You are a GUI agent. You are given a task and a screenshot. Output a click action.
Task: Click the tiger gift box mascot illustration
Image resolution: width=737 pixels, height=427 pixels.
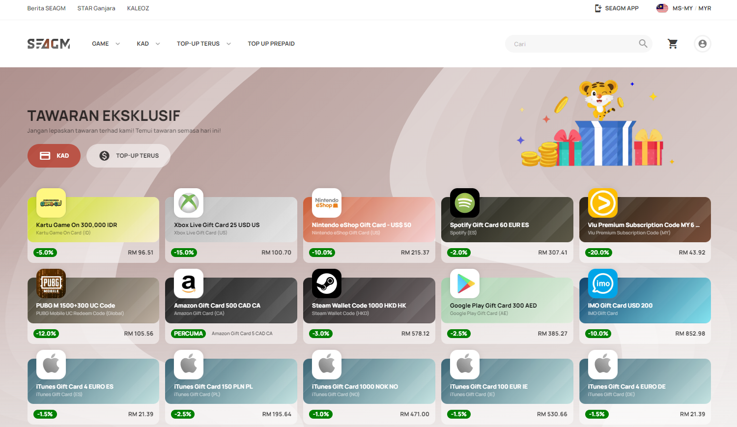[x=595, y=124]
